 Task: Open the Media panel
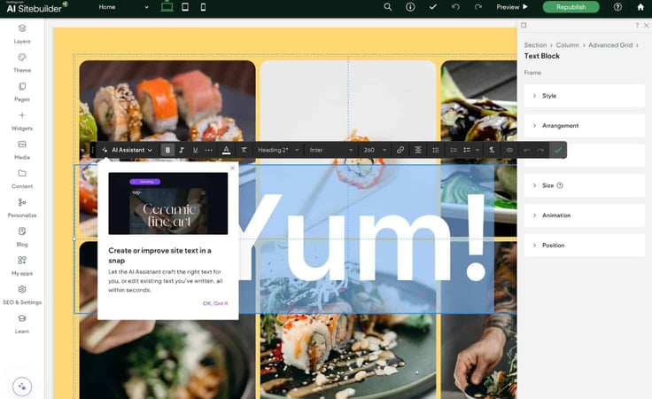pyautogui.click(x=22, y=150)
